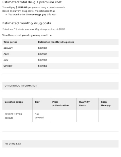121x157 pixels.
Task: Click the 'Prior authorization' column header
Action: point(60,104)
